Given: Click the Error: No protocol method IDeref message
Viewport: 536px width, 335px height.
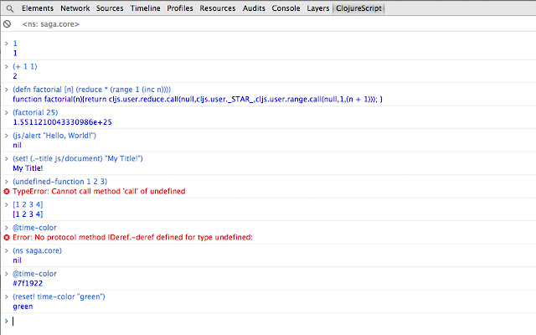Looking at the screenshot, I should click(x=132, y=237).
